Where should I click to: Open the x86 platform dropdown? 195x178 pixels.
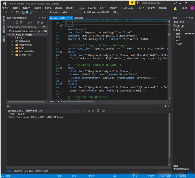coord(72,12)
